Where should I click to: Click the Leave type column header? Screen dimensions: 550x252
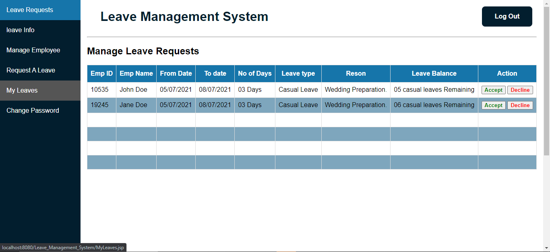click(x=298, y=73)
